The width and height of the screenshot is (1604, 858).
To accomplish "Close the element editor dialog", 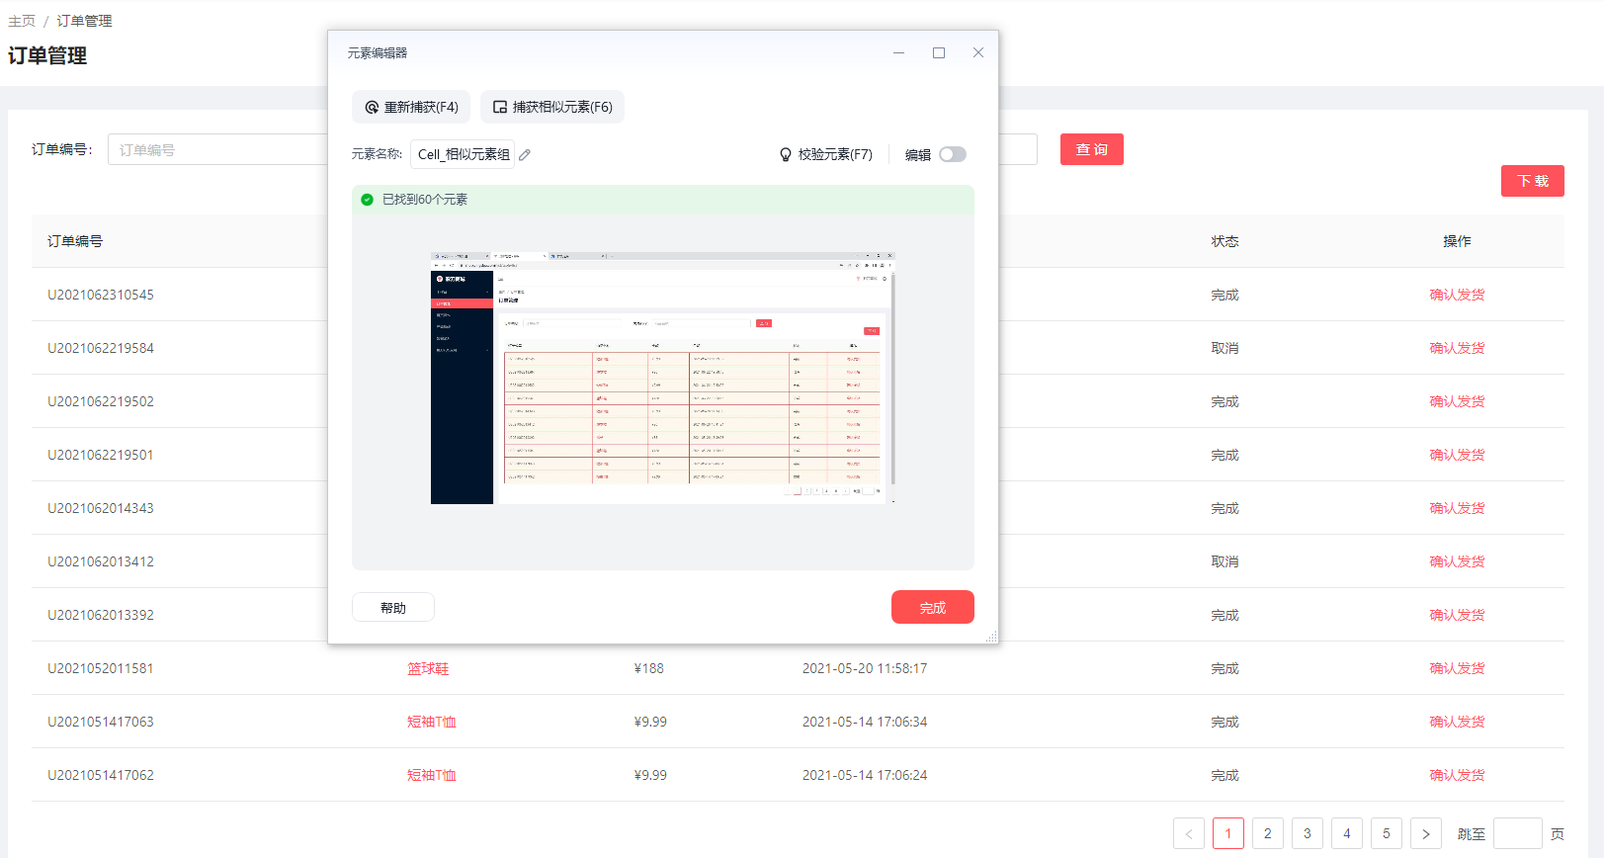I will (x=977, y=53).
